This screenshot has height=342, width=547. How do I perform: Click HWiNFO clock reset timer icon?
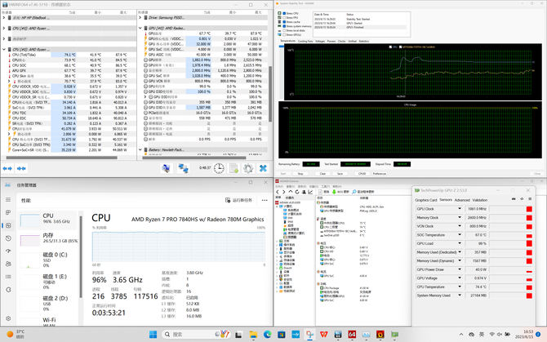tap(219, 168)
